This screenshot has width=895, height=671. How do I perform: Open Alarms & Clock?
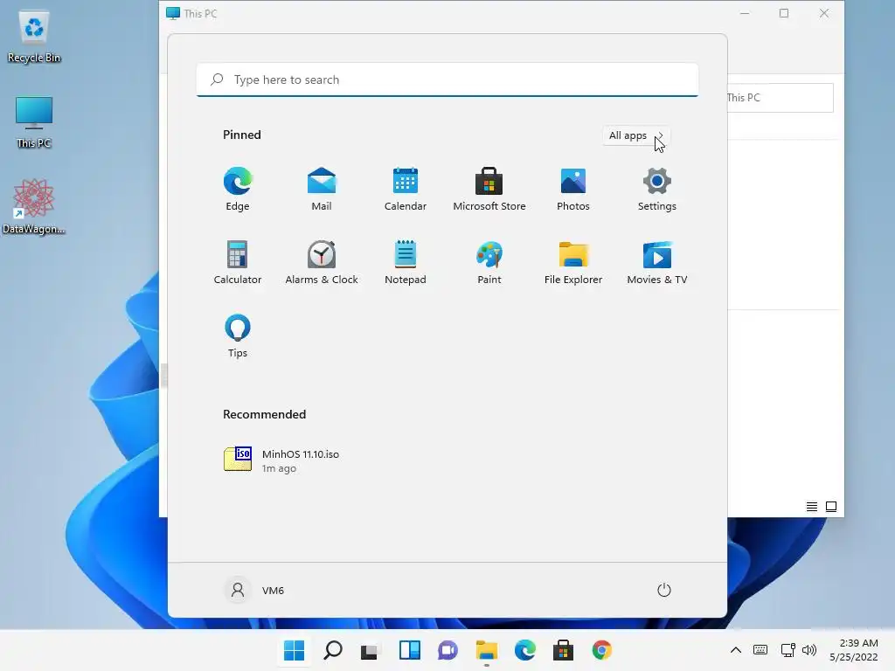(322, 262)
